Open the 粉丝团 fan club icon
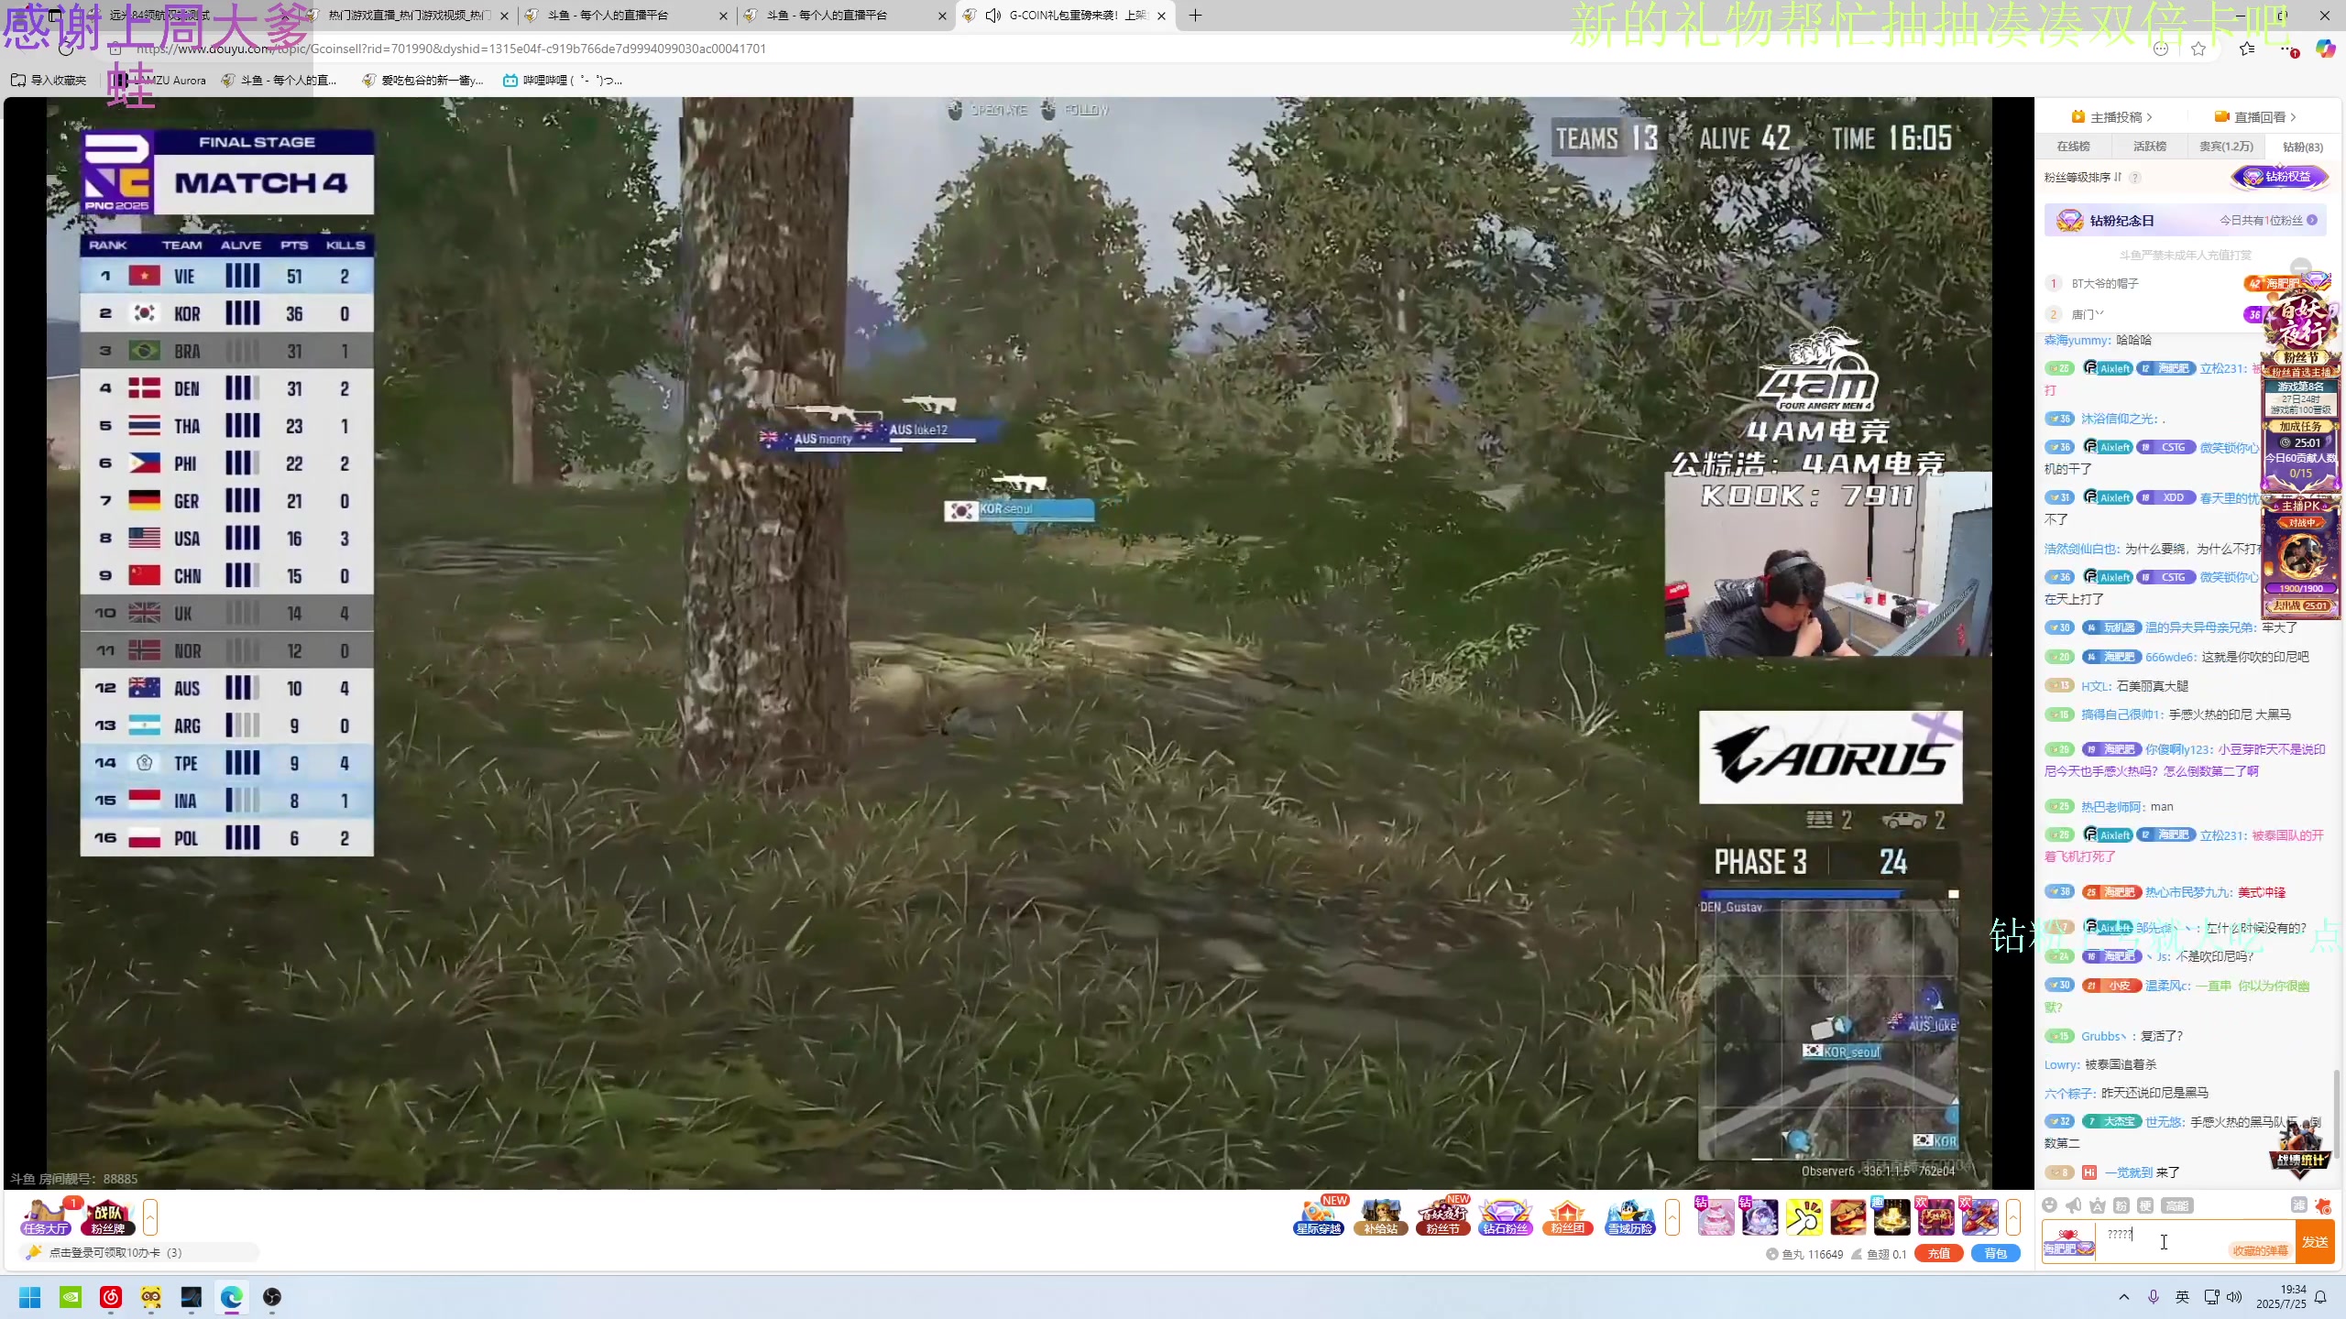 1568,1216
